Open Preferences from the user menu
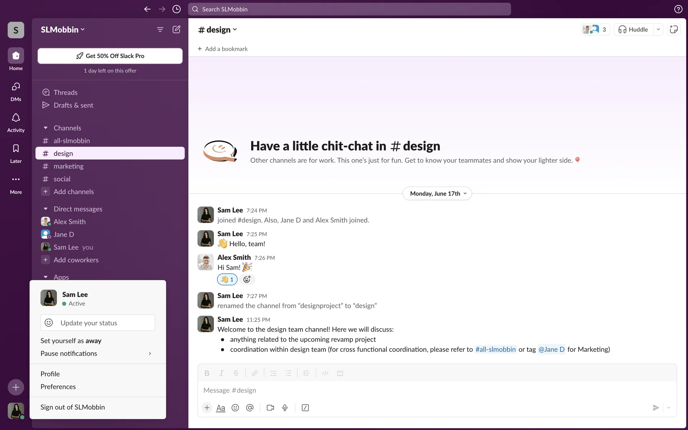Viewport: 688px width, 430px height. click(x=58, y=387)
